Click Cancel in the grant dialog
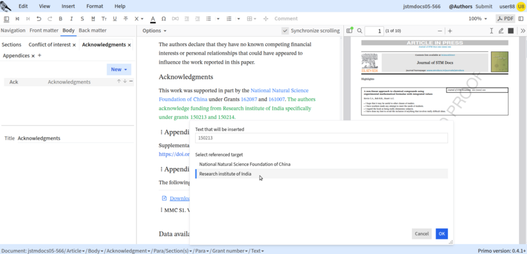527x254 pixels. point(422,234)
